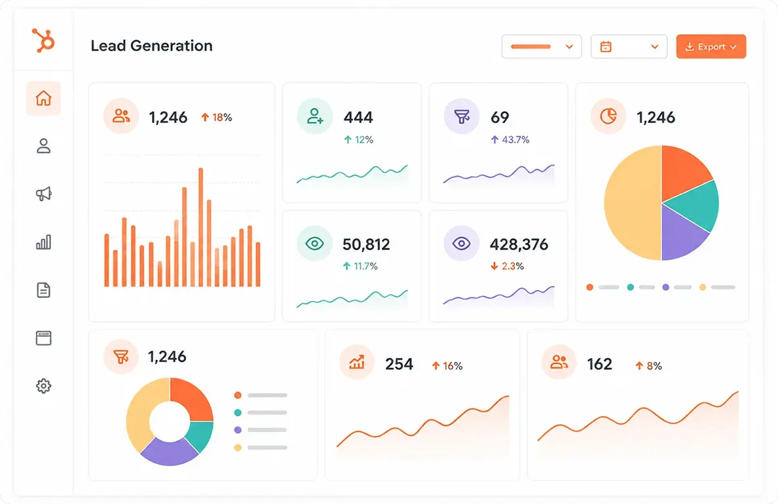This screenshot has width=778, height=504.
Task: Click the orange legend dot under pie chart
Action: [x=589, y=287]
